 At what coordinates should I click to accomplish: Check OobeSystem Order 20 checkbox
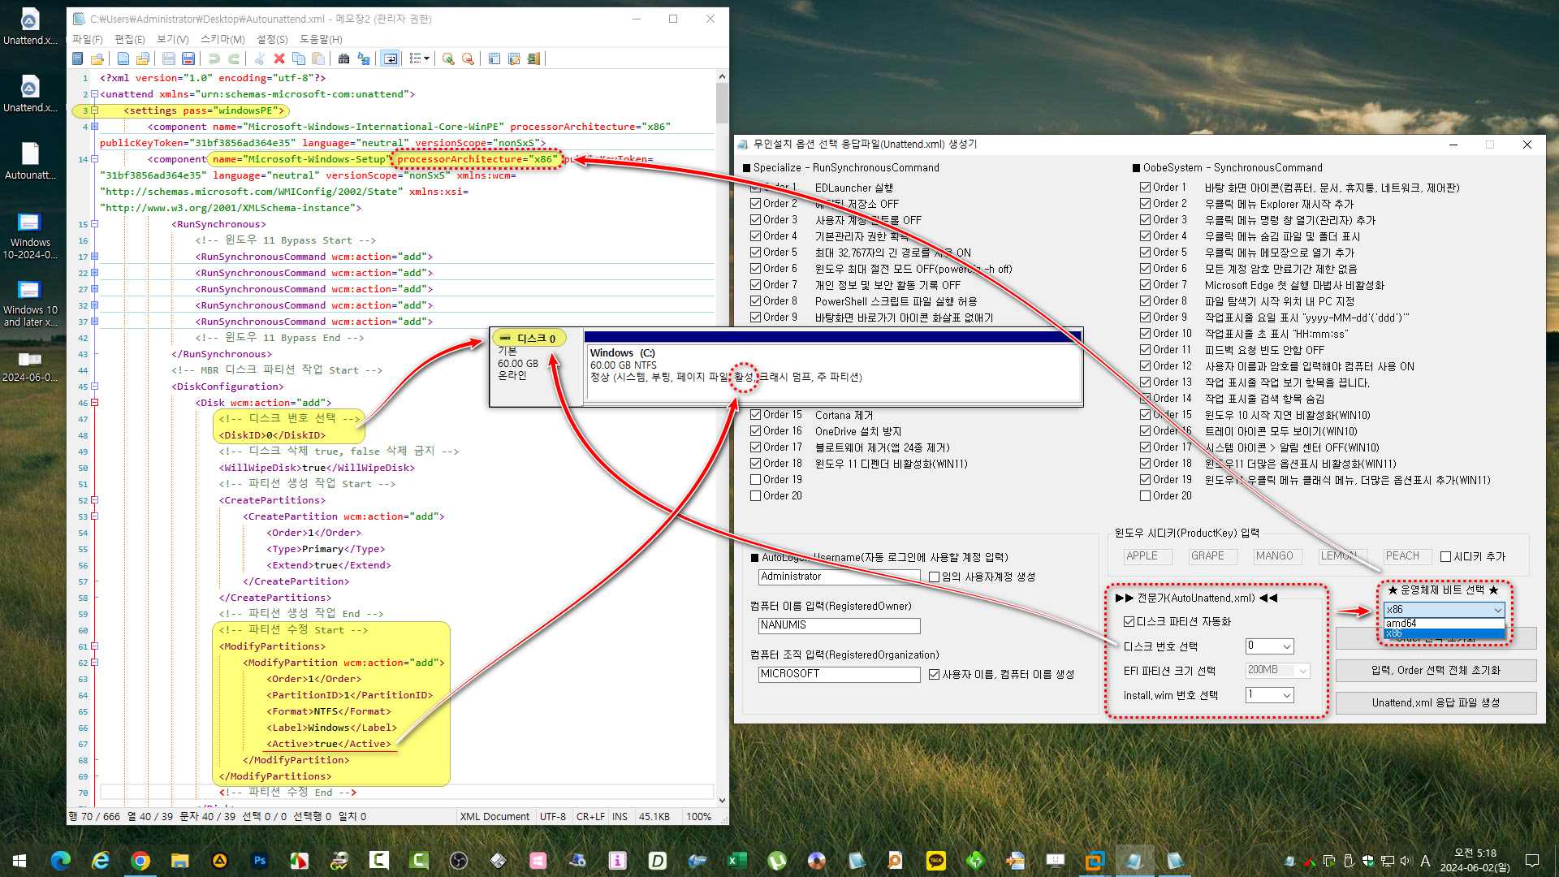coord(1146,496)
